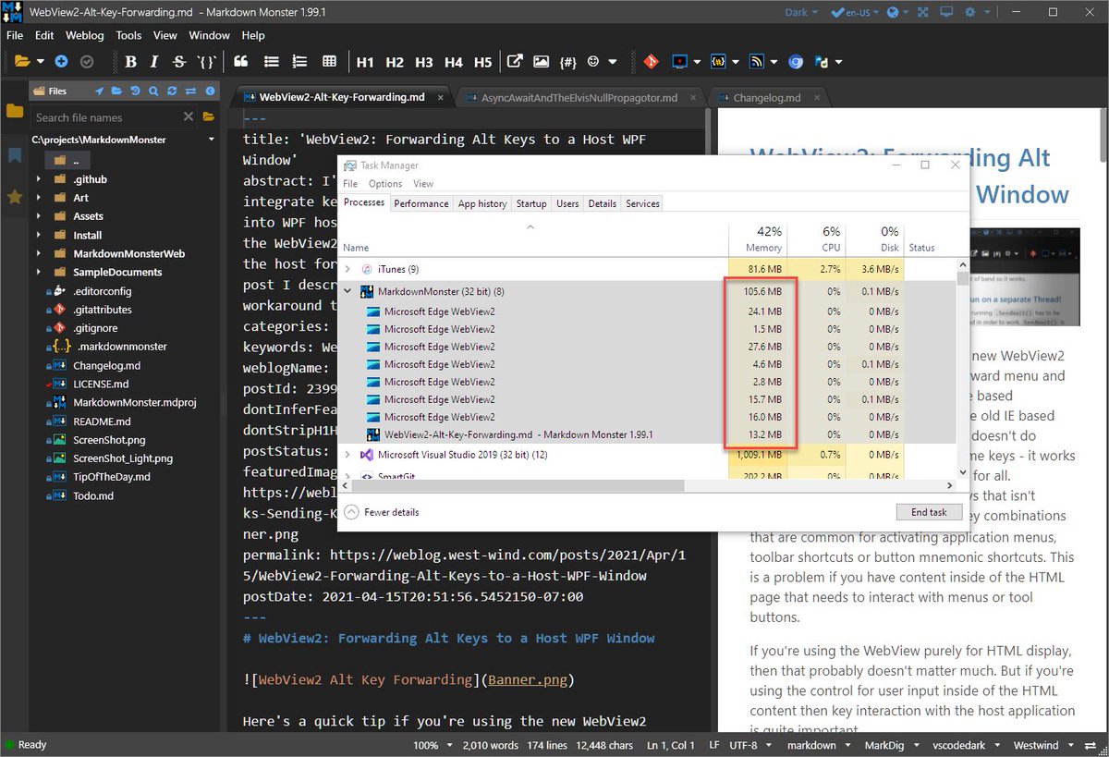Insert an unordered bullet list

tap(271, 62)
